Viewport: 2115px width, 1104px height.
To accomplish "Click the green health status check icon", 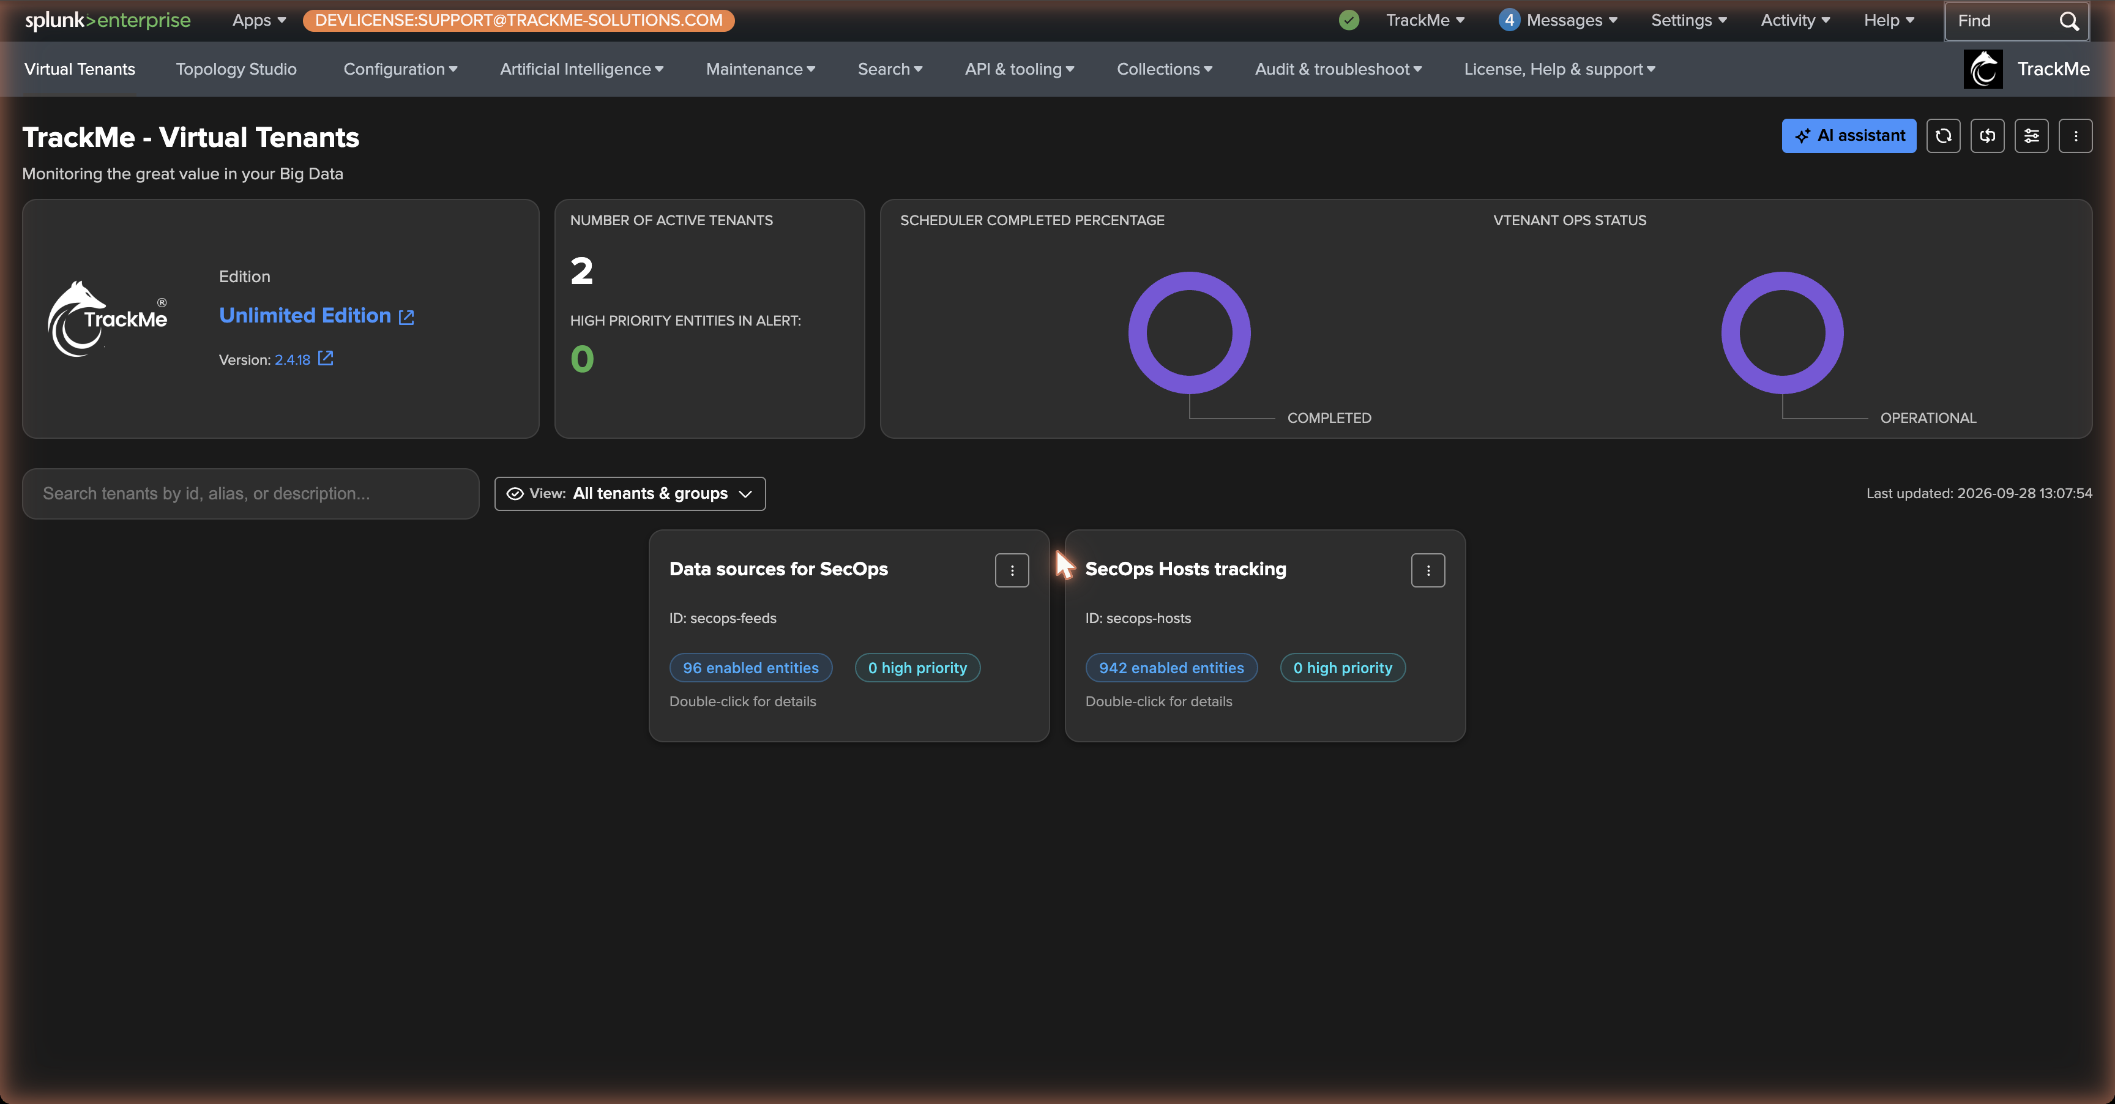I will pyautogui.click(x=1348, y=21).
